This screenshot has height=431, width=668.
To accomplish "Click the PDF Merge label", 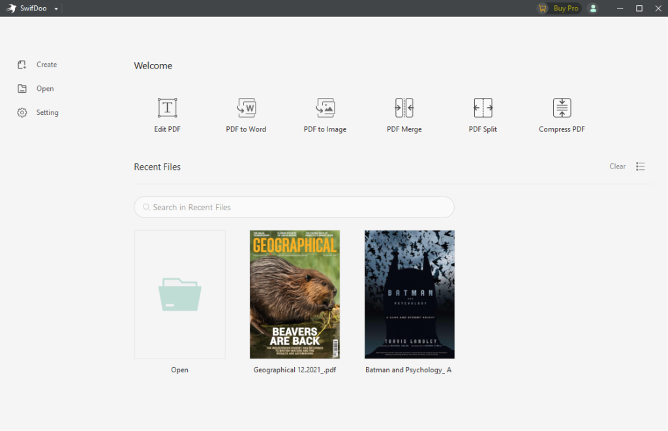I will click(404, 129).
